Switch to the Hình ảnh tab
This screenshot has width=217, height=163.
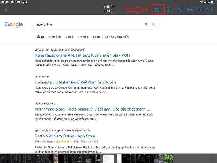55,37
